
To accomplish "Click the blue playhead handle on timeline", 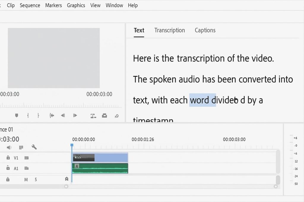I will point(72,145).
